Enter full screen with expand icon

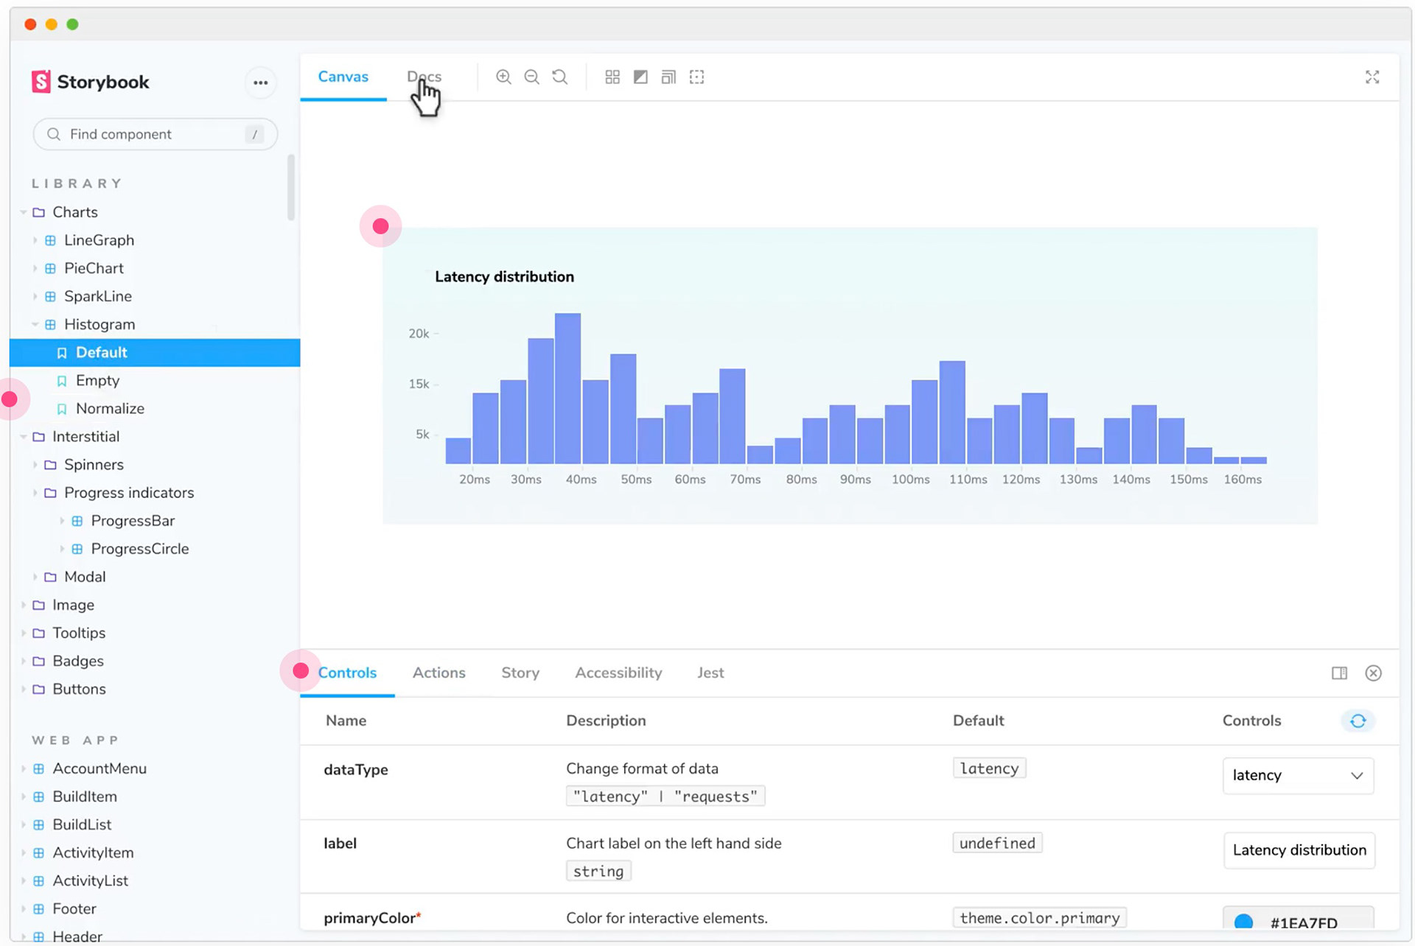coord(1372,77)
